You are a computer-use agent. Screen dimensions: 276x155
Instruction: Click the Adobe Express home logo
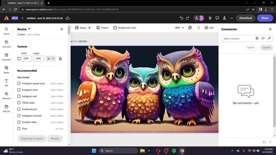click(6, 18)
